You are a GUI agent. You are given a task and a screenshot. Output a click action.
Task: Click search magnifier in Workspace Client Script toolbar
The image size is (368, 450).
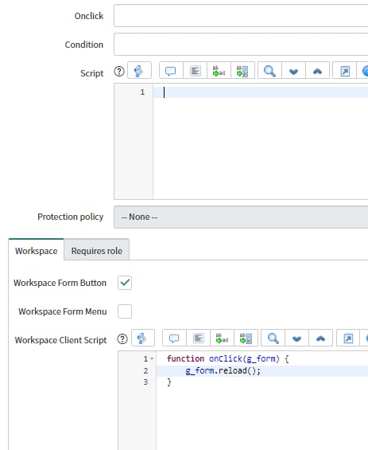click(x=273, y=338)
